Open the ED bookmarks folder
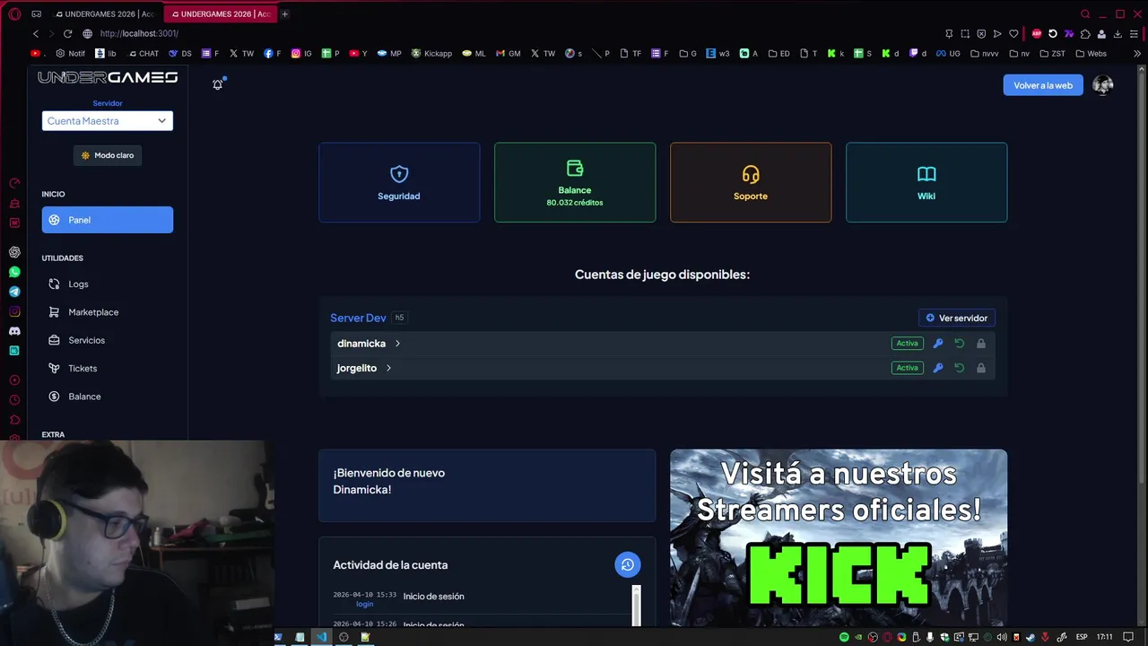Screen dimensions: 1148x646 (x=778, y=54)
